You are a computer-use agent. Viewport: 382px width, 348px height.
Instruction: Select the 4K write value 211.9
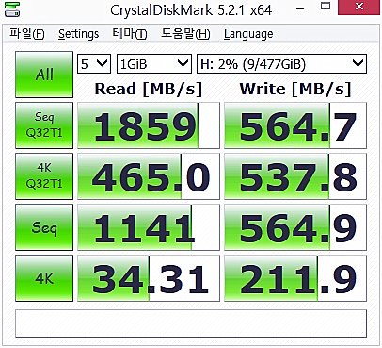295,278
